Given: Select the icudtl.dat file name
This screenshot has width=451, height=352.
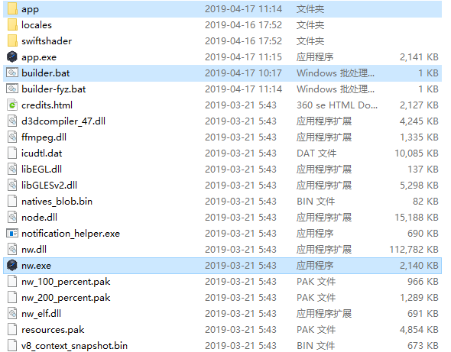Looking at the screenshot, I should [x=41, y=153].
